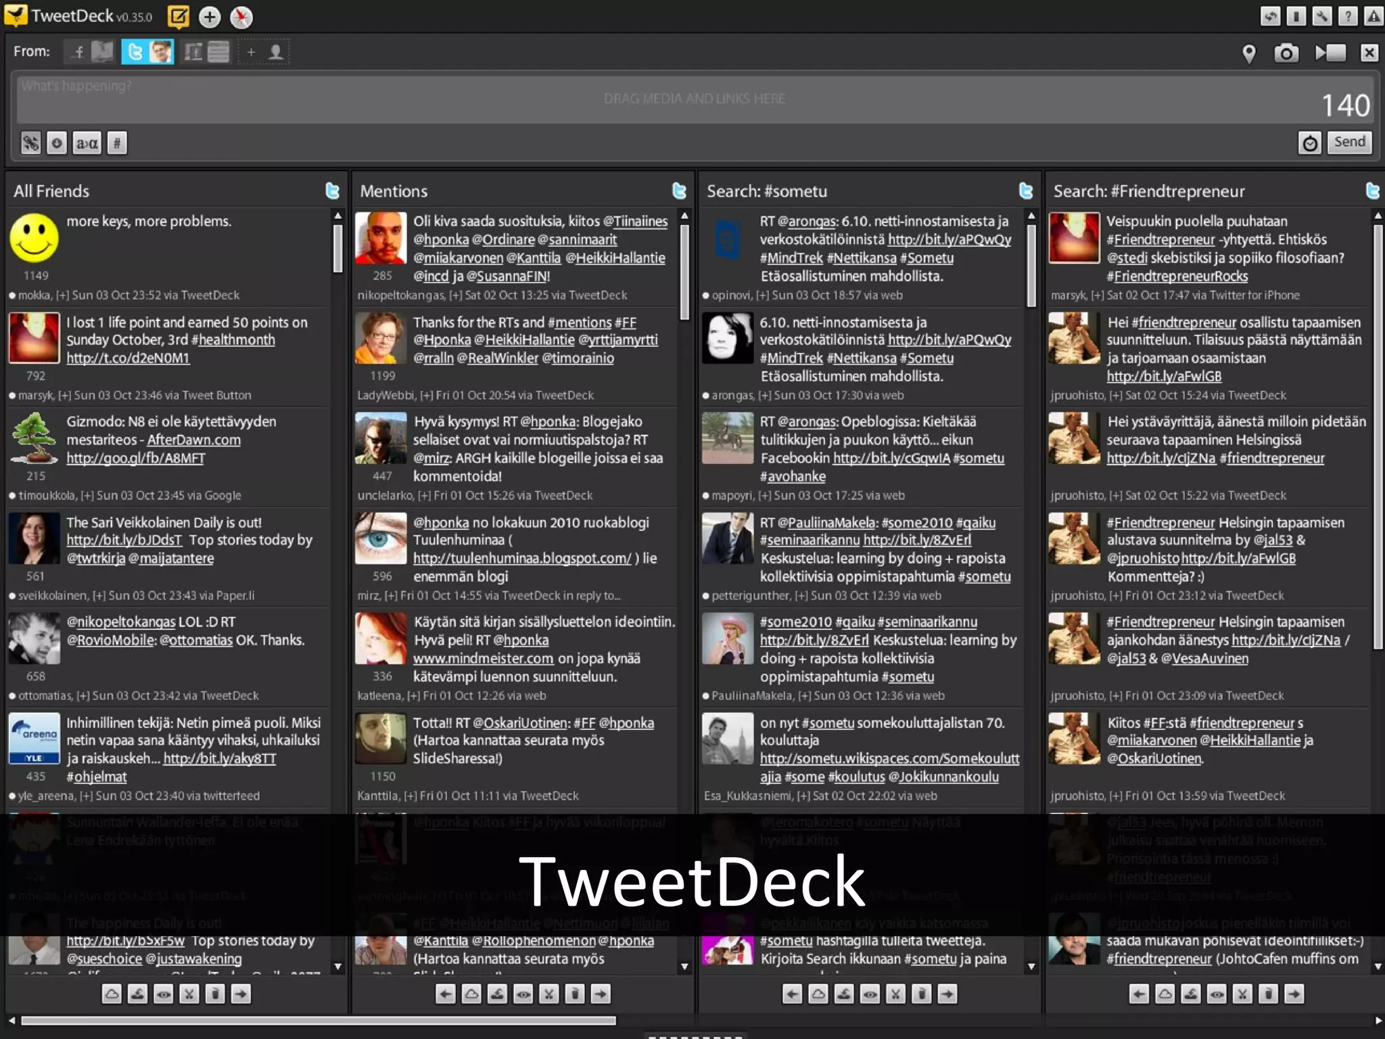
Task: Click the @RovioMobile mention link
Action: (111, 641)
